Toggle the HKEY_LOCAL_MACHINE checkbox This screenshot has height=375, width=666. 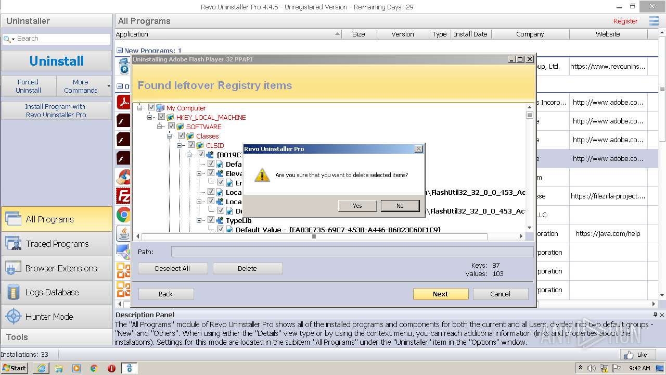point(161,117)
